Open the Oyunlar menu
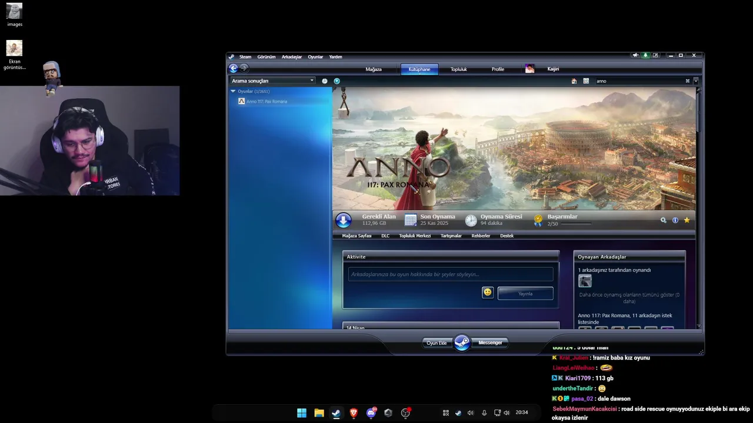The height and width of the screenshot is (423, 753). pos(315,57)
